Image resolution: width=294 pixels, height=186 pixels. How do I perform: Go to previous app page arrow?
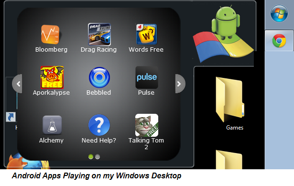tap(17, 84)
